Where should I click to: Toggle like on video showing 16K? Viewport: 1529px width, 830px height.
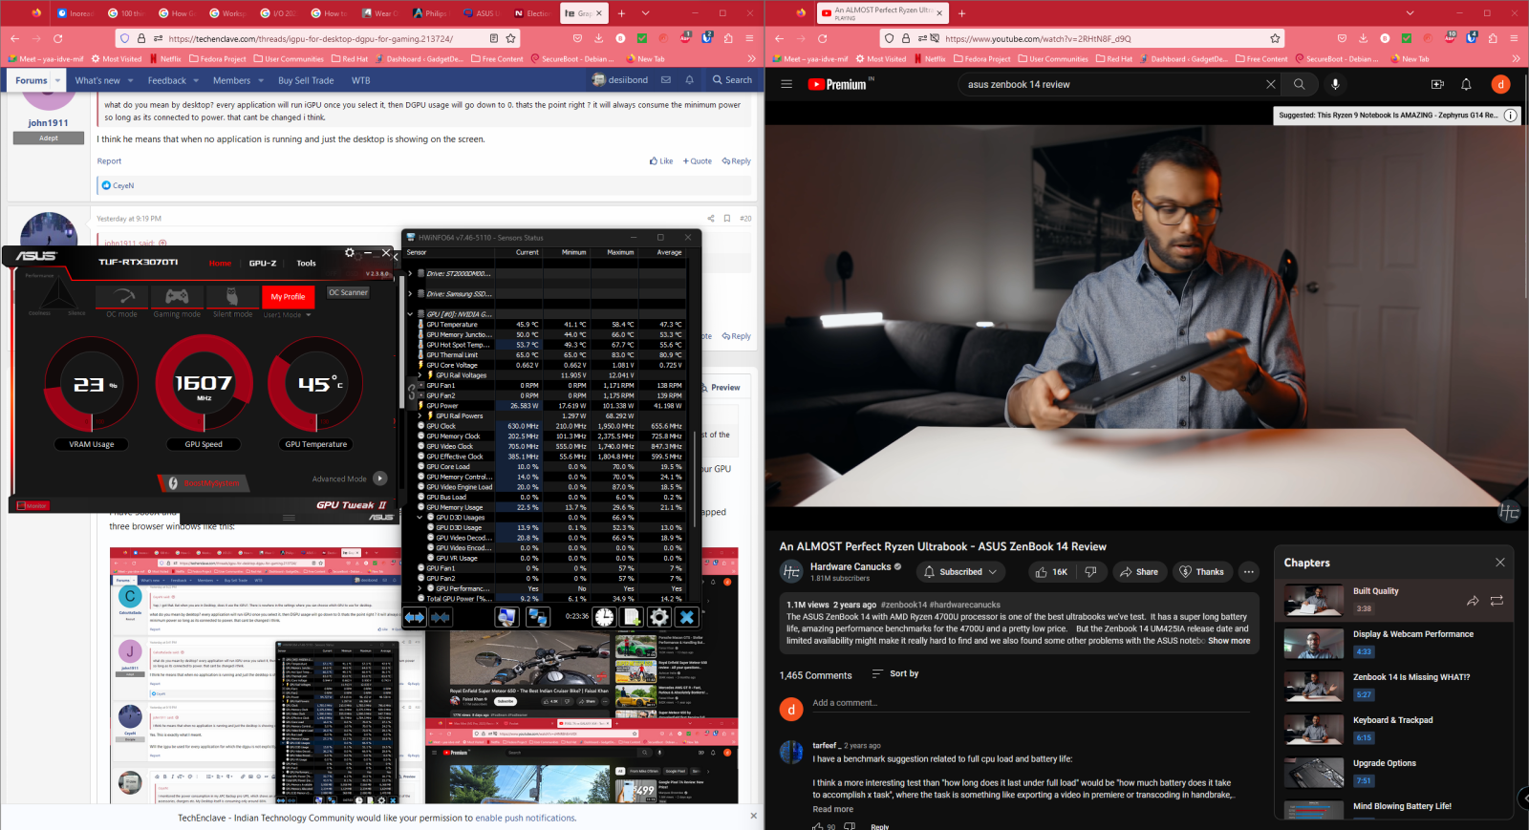point(1050,571)
